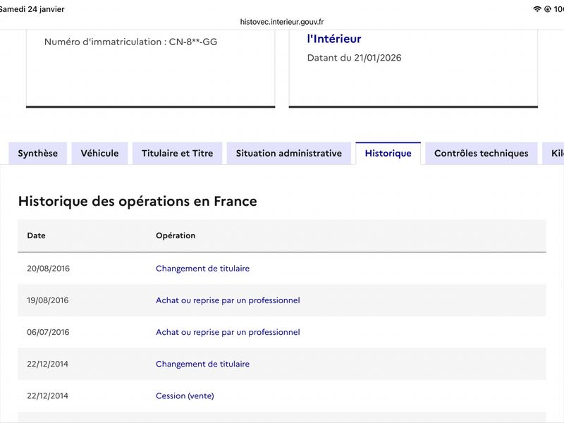564x423 pixels.
Task: Go to the Contrôles techniques tab
Action: [482, 153]
